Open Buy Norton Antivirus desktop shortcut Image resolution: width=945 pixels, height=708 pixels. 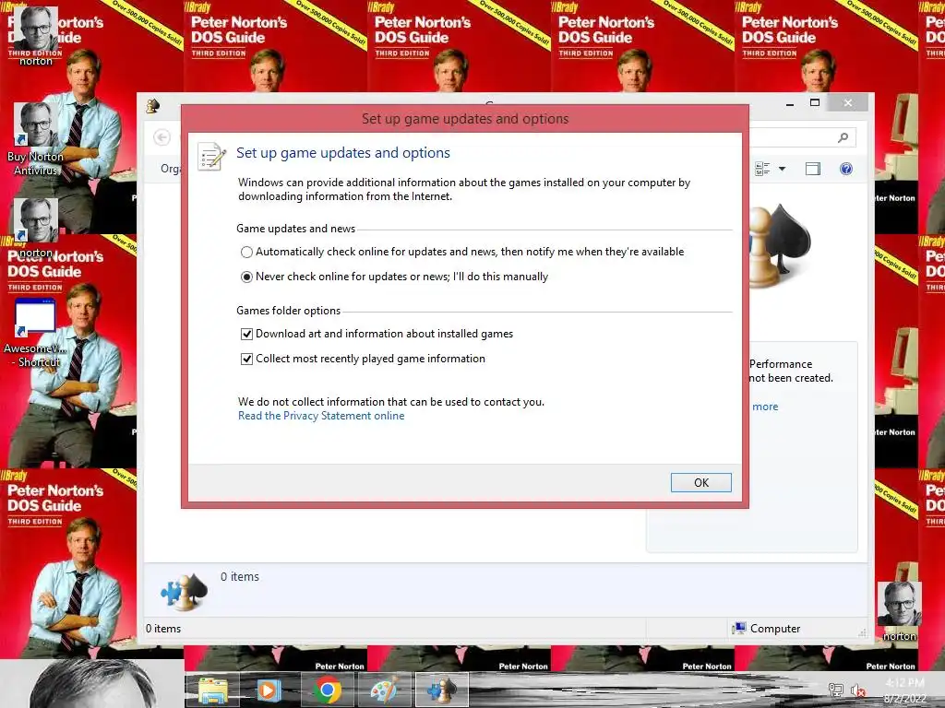coord(36,139)
